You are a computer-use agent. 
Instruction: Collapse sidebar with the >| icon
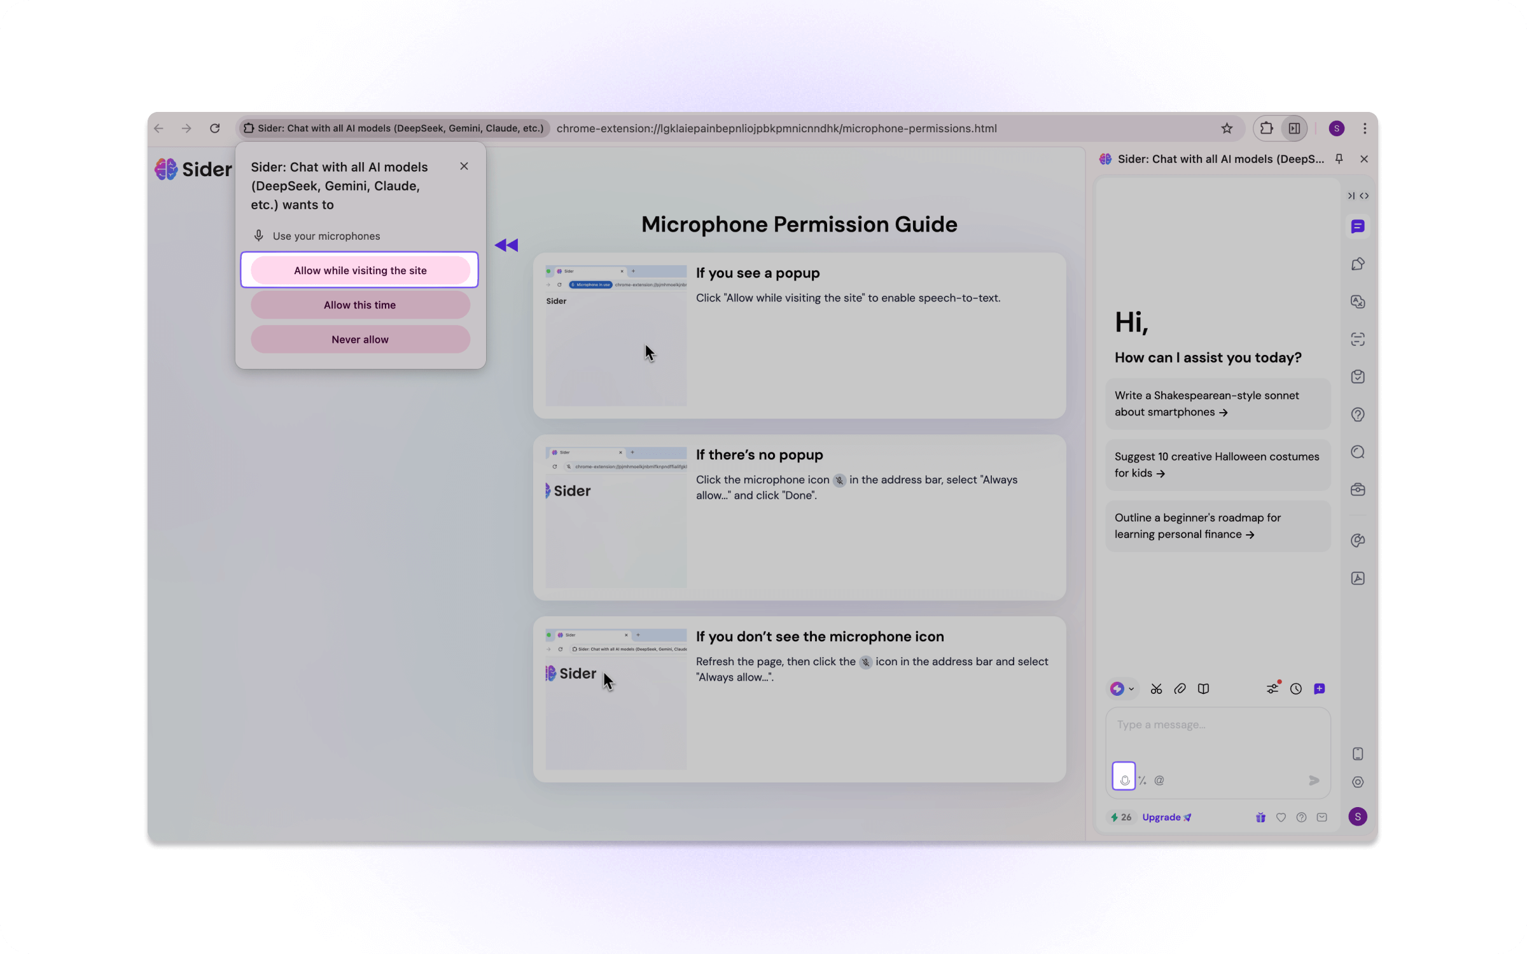1351,196
